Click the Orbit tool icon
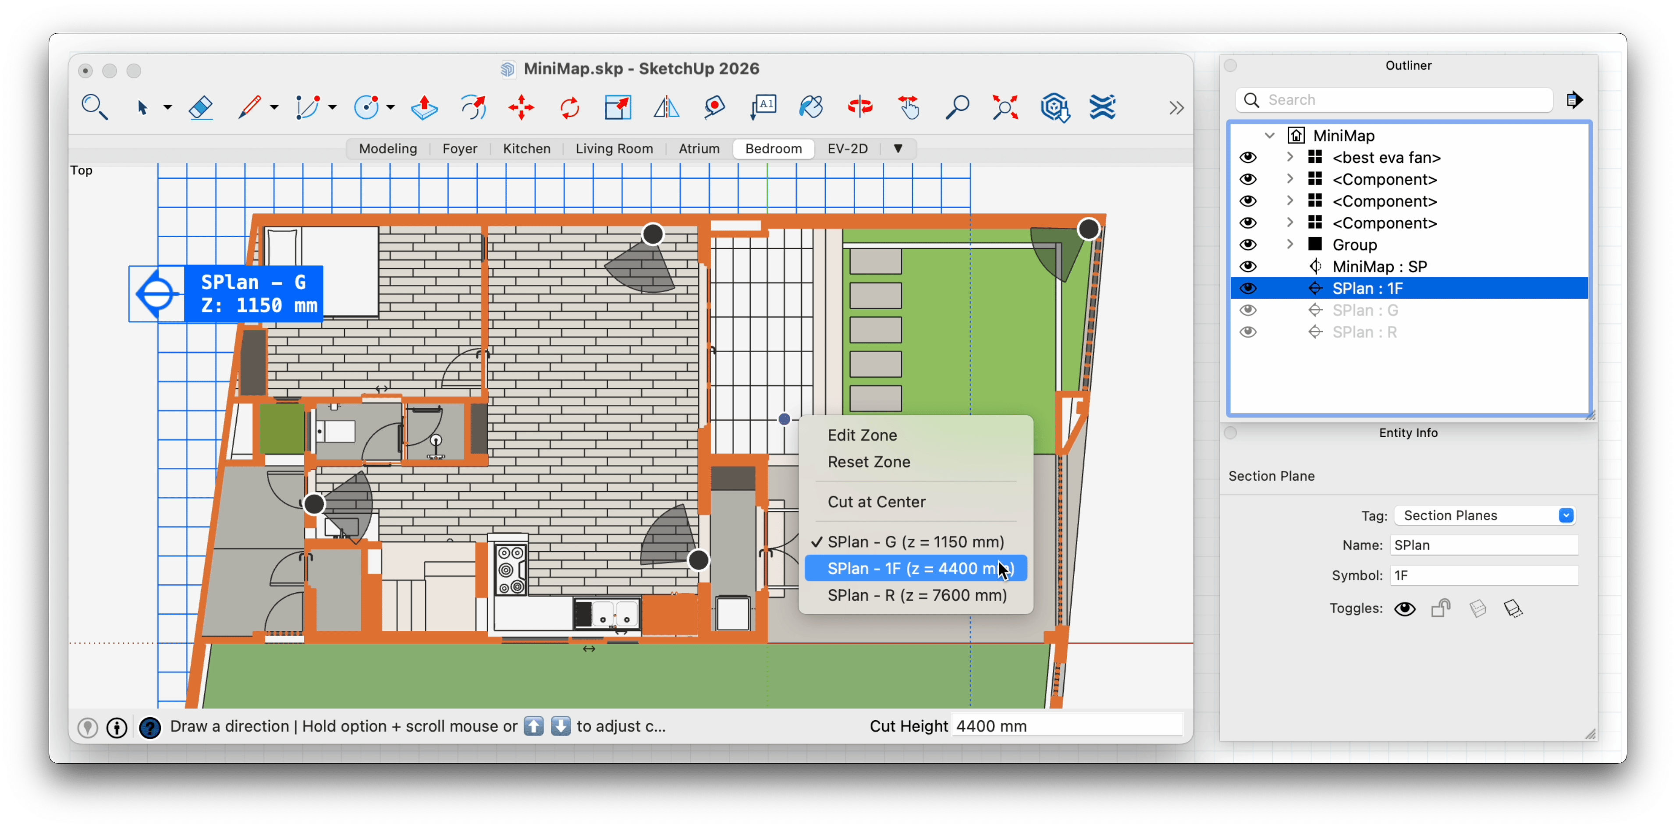This screenshot has width=1676, height=828. point(859,107)
